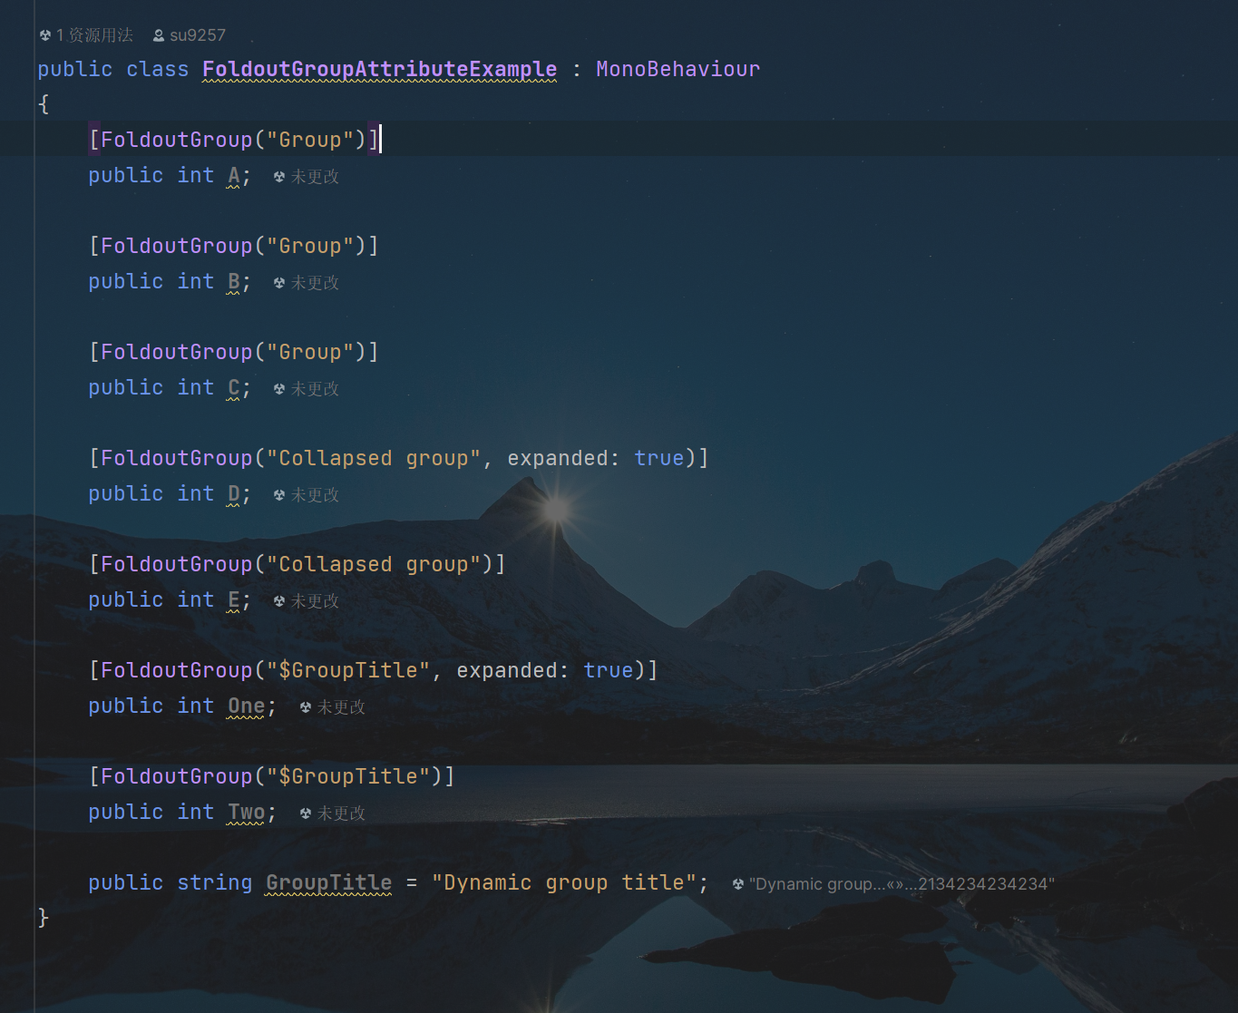
Task: Click '未更改' hint next to field B
Action: (315, 283)
